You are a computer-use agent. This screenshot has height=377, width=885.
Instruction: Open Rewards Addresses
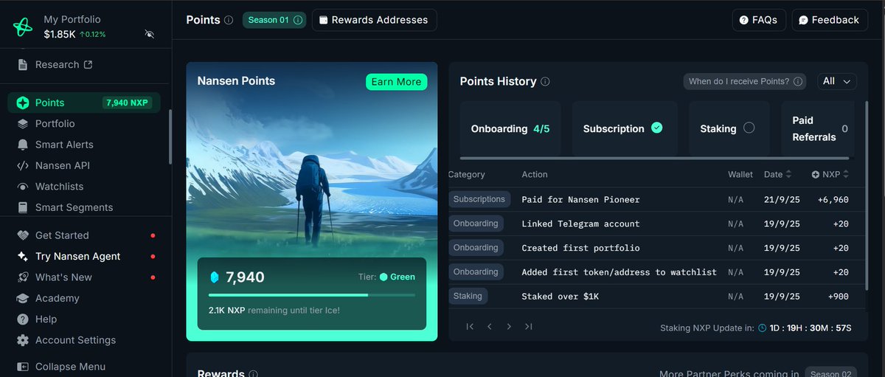375,20
